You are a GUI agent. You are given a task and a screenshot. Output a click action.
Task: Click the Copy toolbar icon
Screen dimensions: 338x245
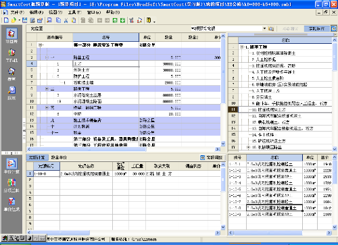(58, 20)
